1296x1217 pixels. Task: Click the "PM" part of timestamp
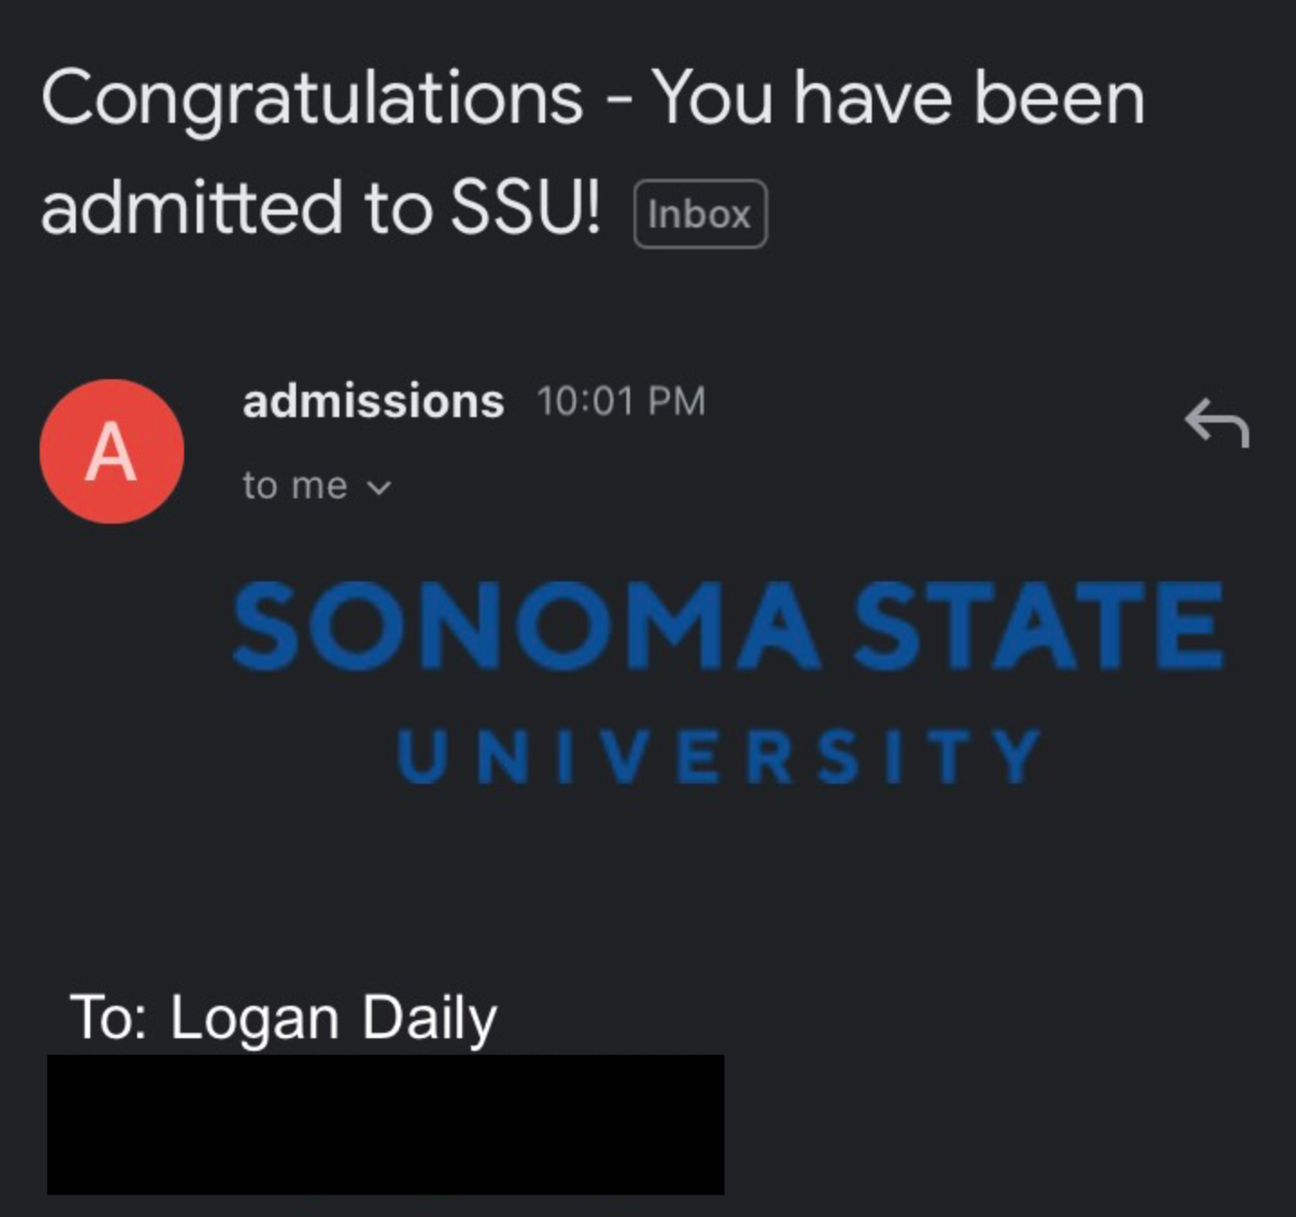(x=676, y=401)
